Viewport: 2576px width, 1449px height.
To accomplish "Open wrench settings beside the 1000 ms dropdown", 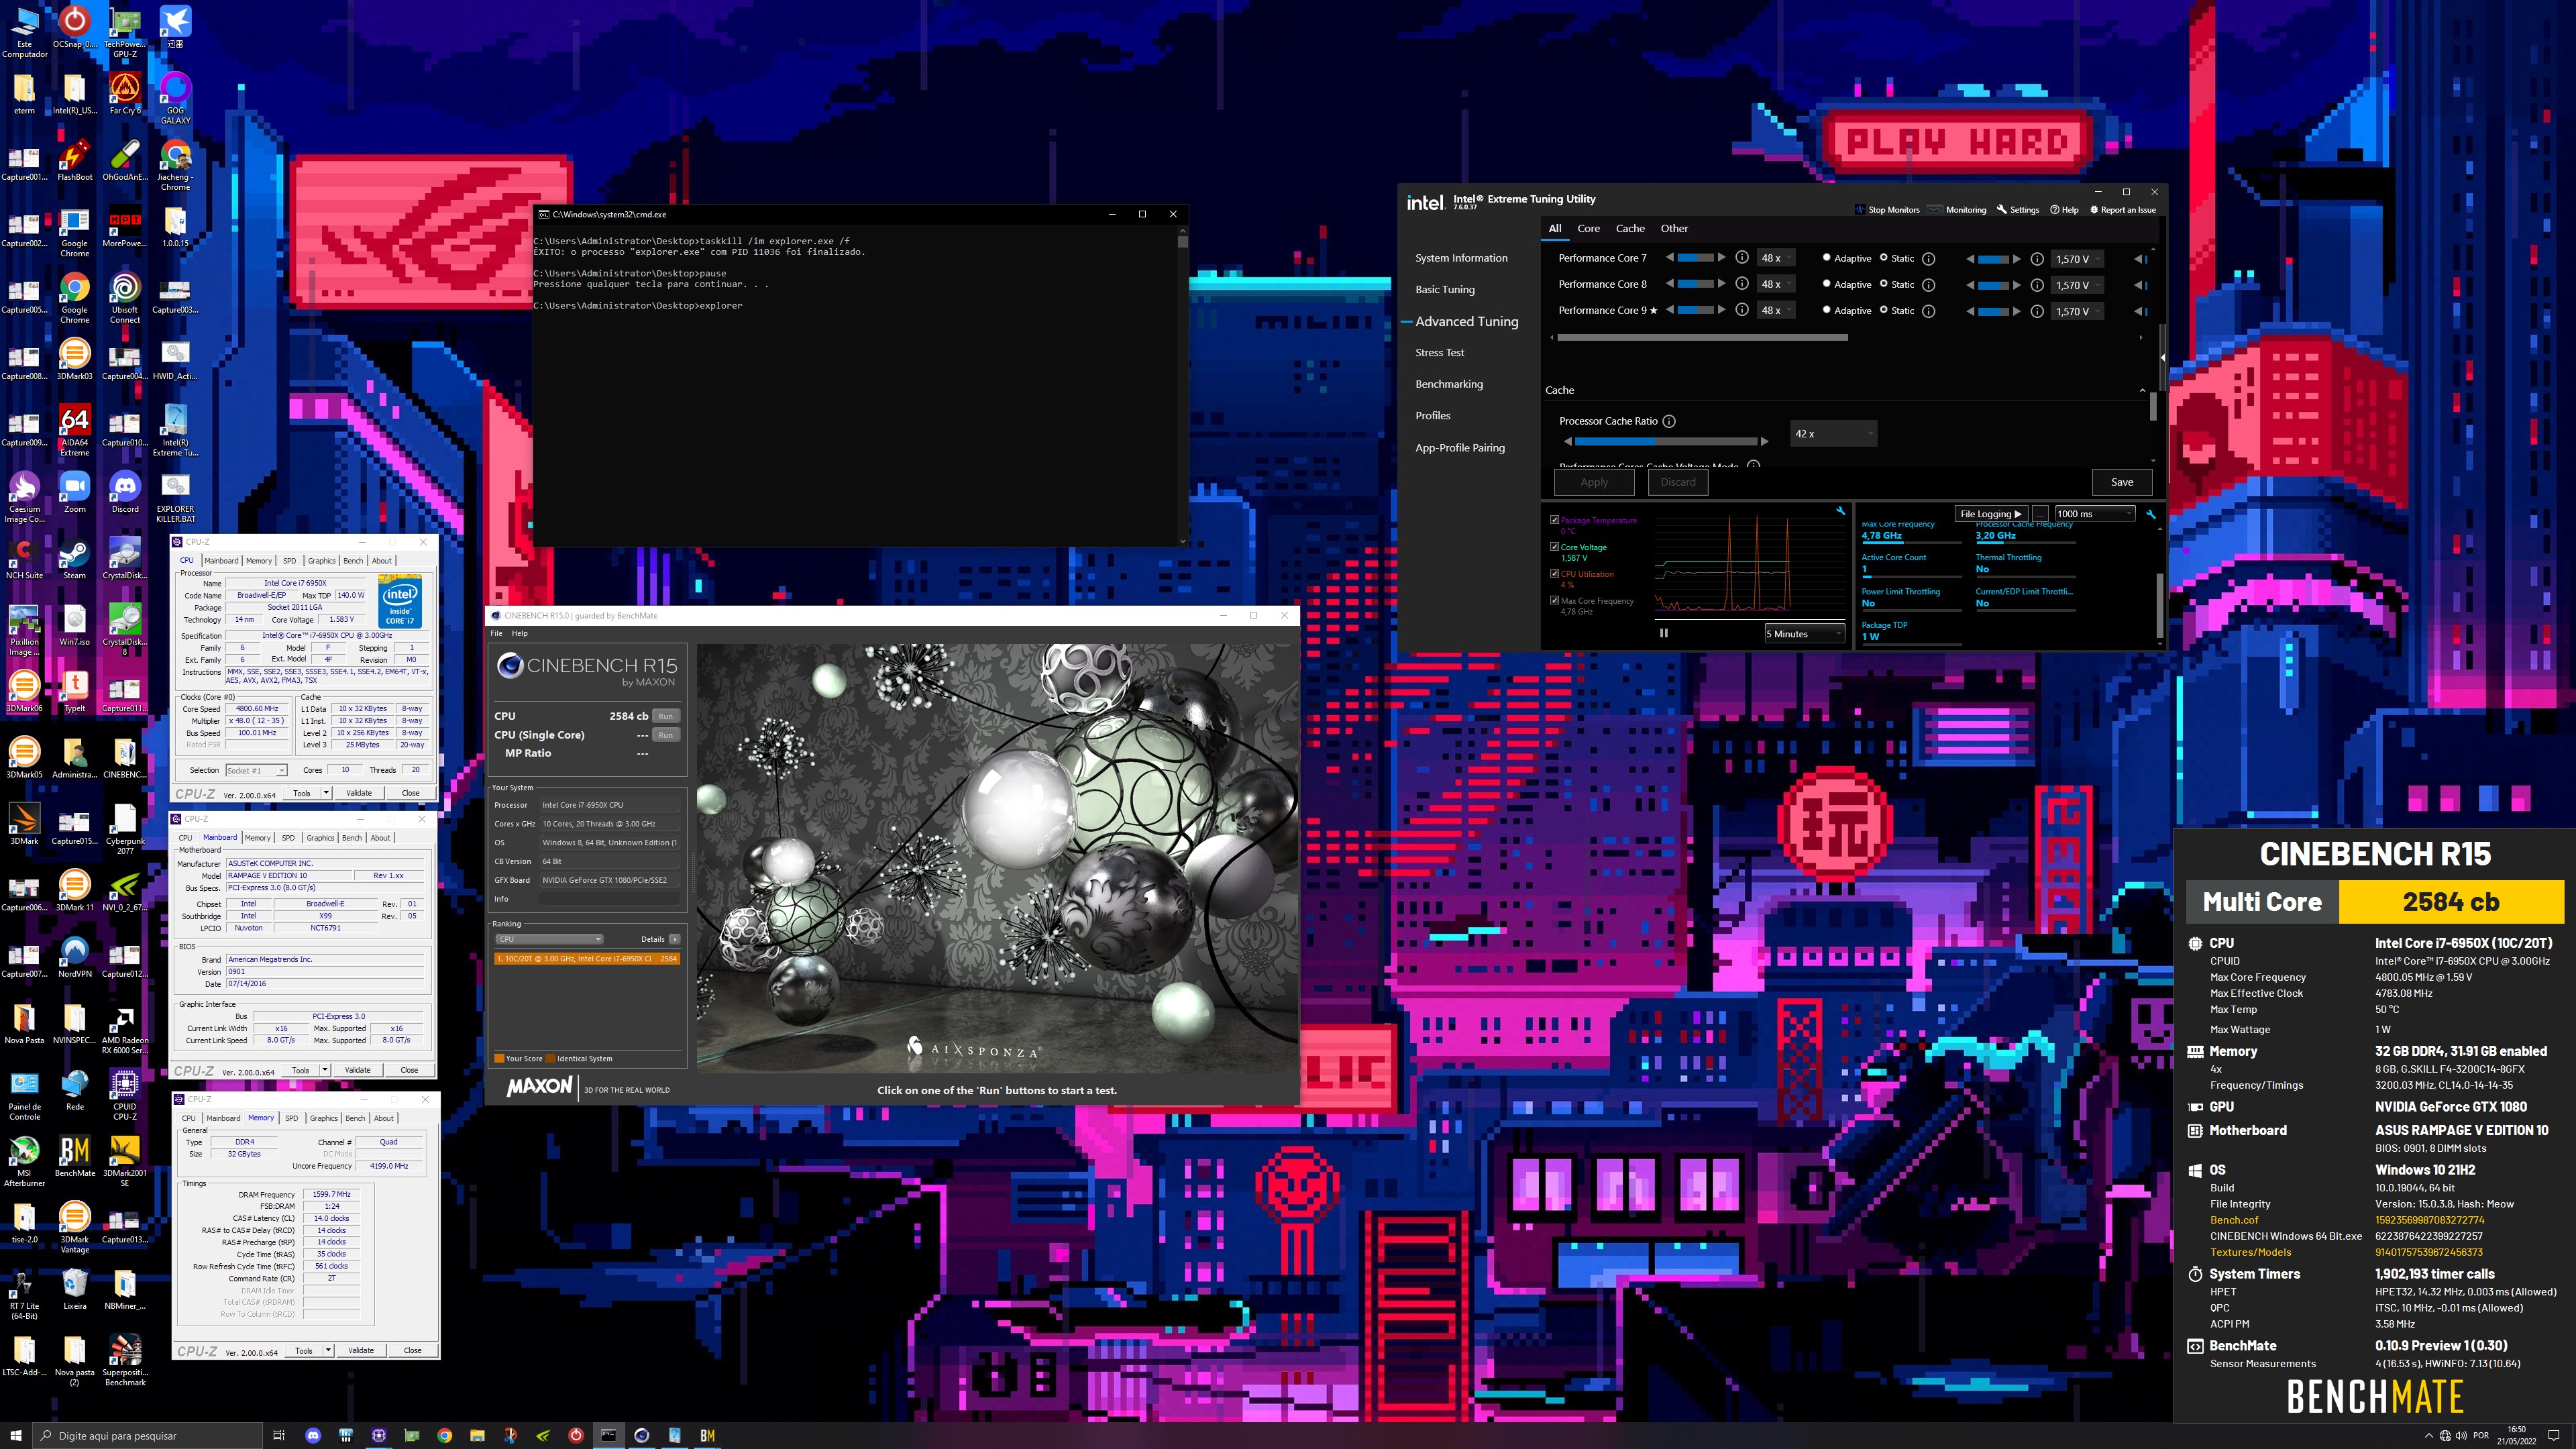I will pos(2151,514).
